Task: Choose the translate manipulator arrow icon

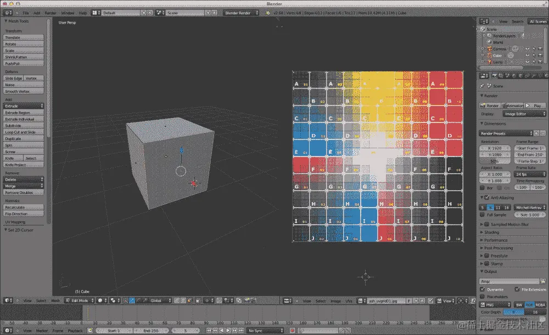Action: (x=132, y=300)
